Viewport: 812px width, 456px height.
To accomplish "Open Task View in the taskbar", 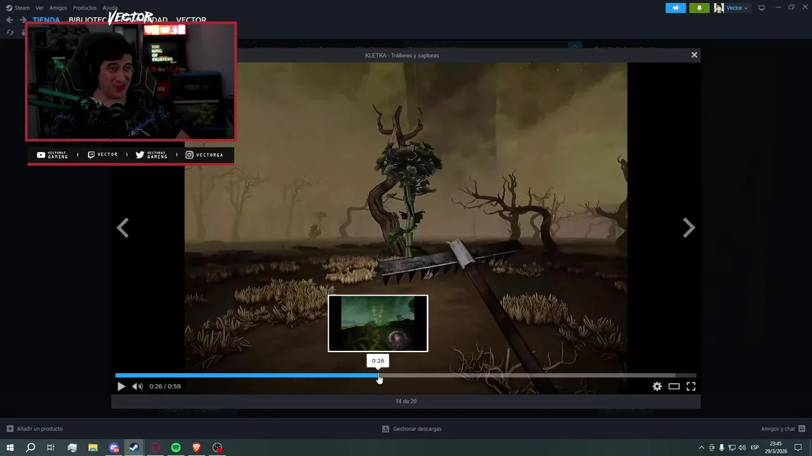I will 51,448.
